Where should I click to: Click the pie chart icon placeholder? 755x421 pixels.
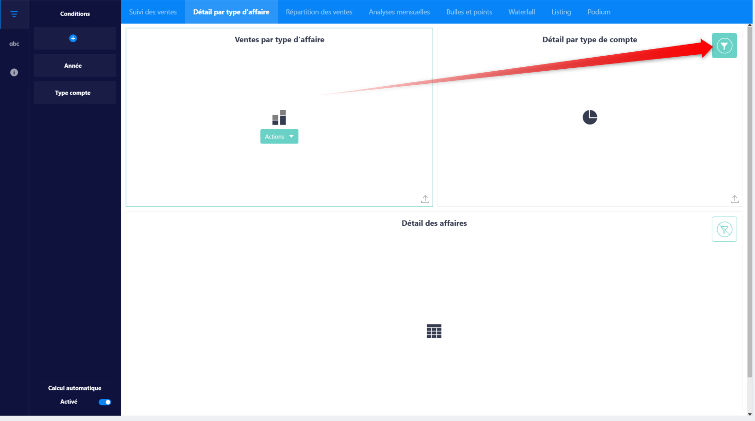click(x=590, y=117)
